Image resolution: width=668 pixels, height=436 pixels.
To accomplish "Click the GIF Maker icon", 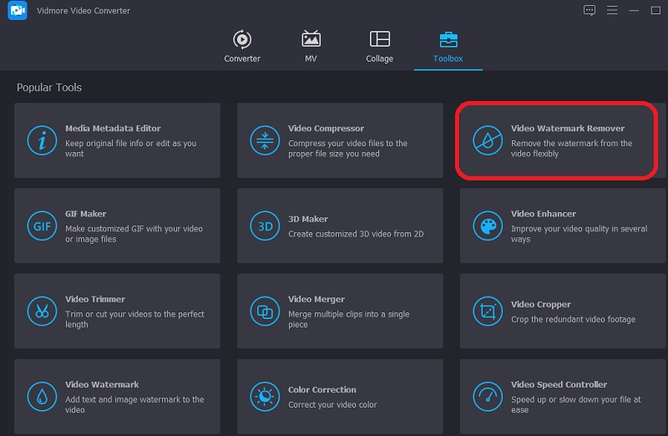I will pyautogui.click(x=42, y=226).
